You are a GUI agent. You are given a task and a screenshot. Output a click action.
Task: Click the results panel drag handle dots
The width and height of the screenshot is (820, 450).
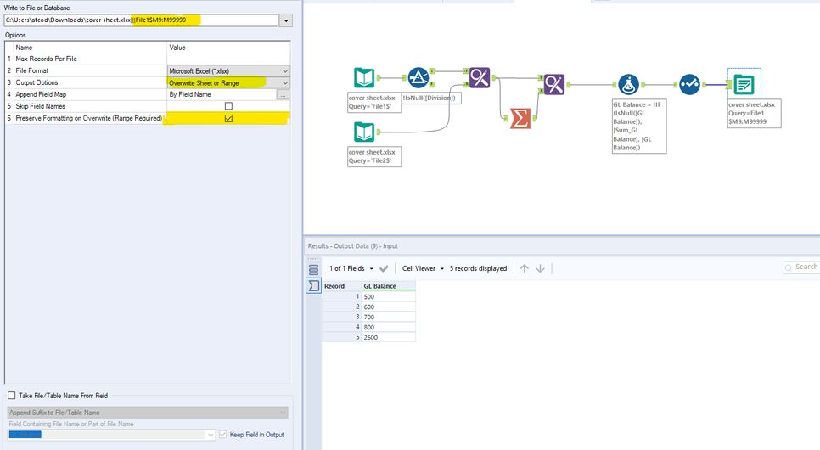313,259
